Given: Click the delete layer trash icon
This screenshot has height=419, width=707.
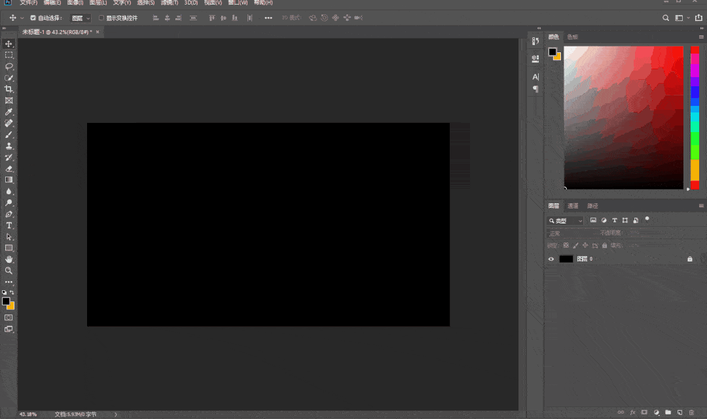Looking at the screenshot, I should point(691,412).
